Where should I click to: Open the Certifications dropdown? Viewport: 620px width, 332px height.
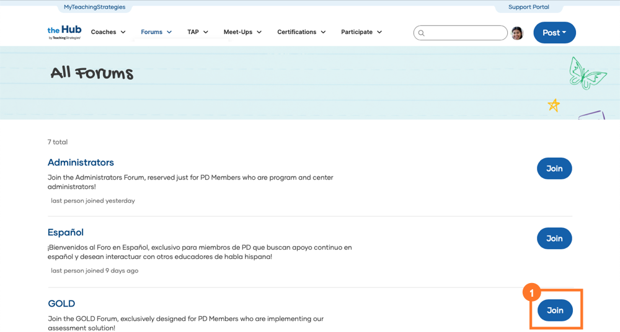click(x=301, y=32)
